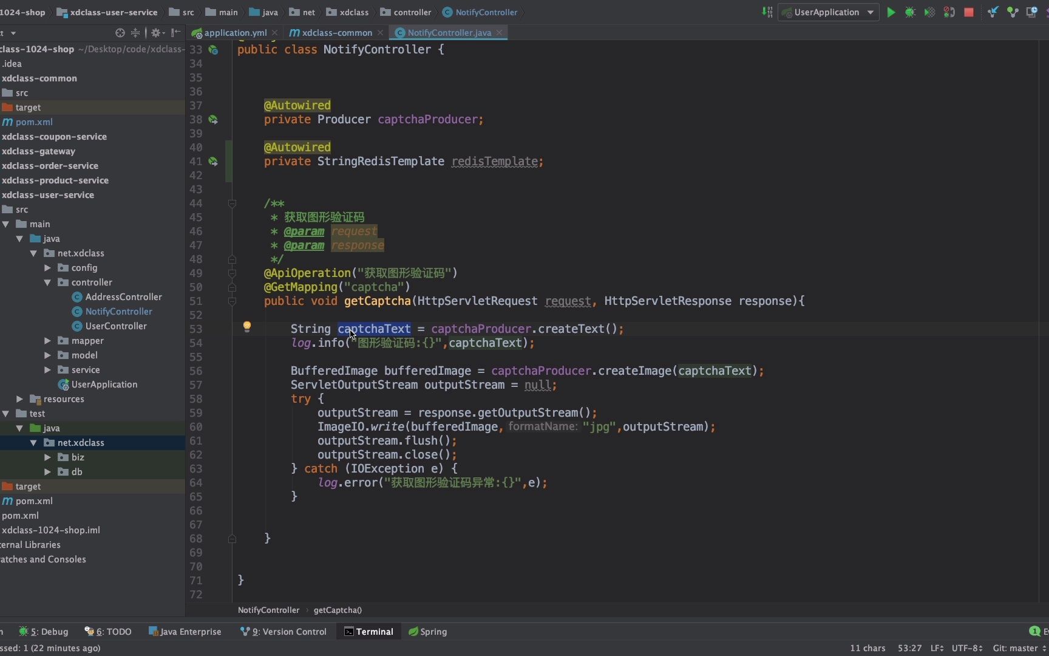Open UserController in the project tree
Screen dimensions: 1049x656
[115, 326]
